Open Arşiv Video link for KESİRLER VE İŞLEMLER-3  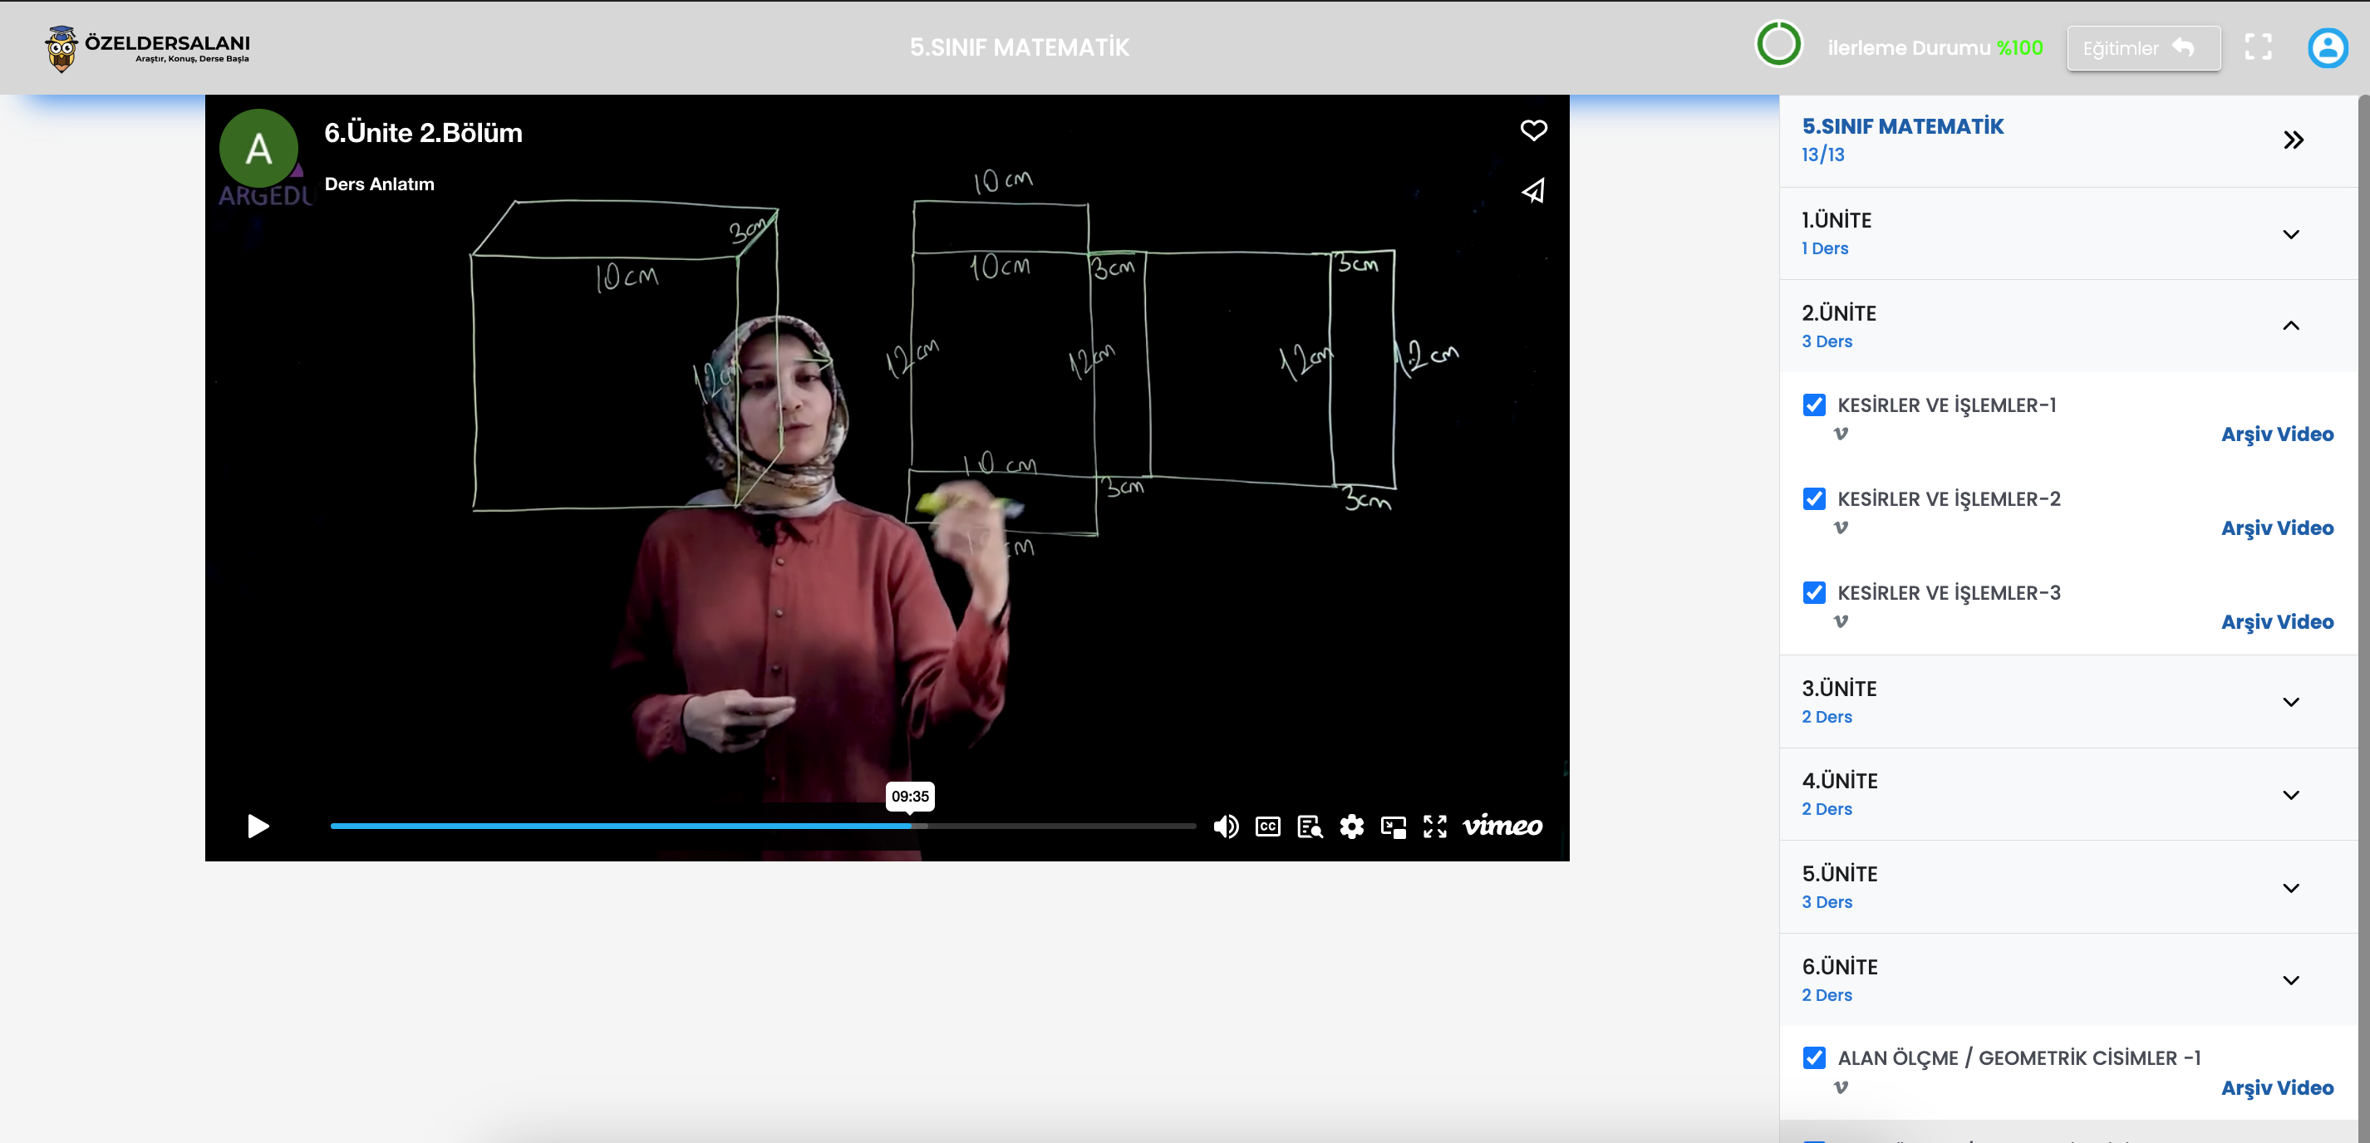point(2276,621)
